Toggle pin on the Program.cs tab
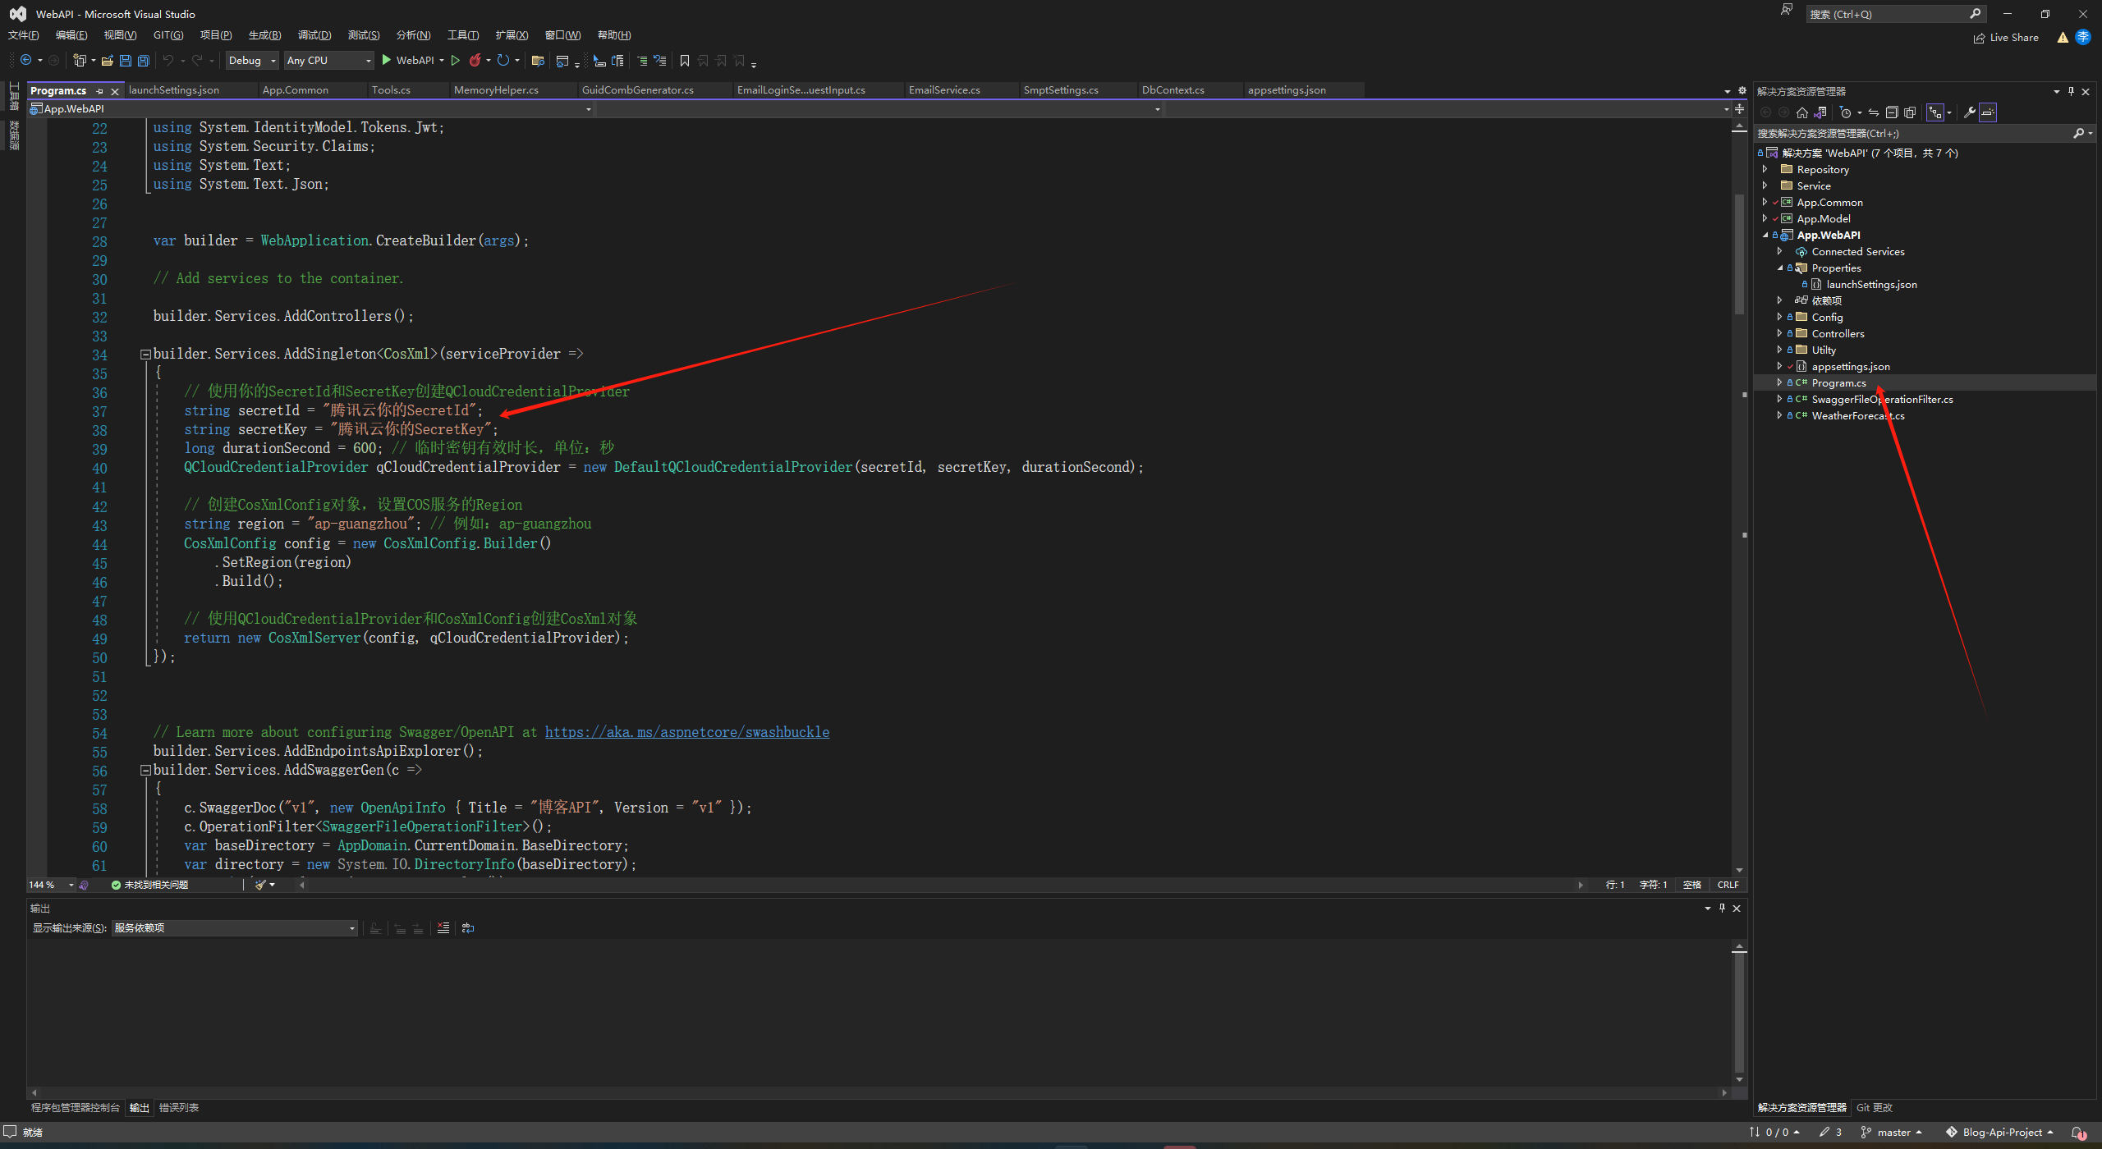The height and width of the screenshot is (1149, 2102). pos(99,91)
